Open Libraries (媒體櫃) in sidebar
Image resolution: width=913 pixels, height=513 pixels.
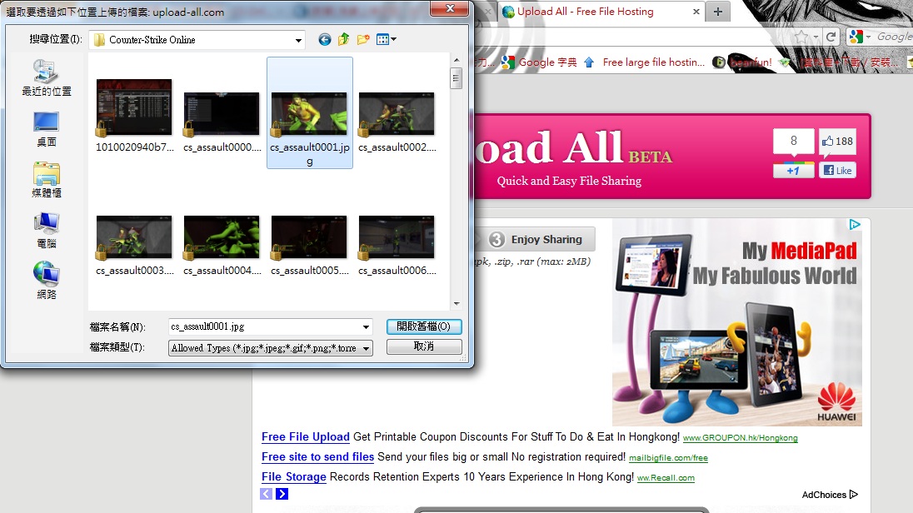(x=47, y=179)
